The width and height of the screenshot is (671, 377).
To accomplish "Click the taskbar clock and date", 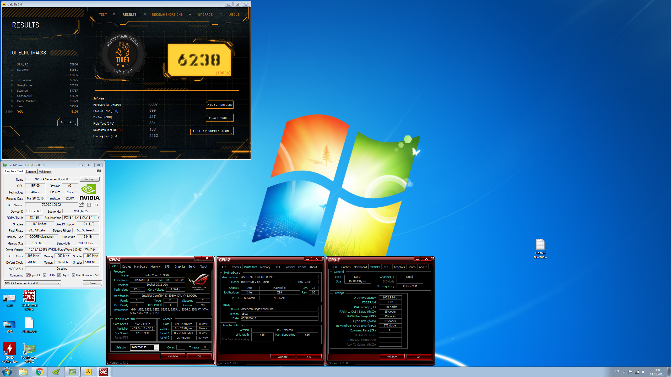I will 657,372.
